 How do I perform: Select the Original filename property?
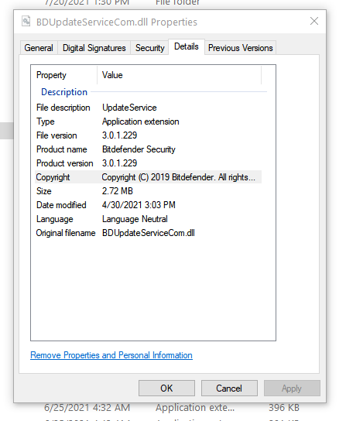click(66, 233)
